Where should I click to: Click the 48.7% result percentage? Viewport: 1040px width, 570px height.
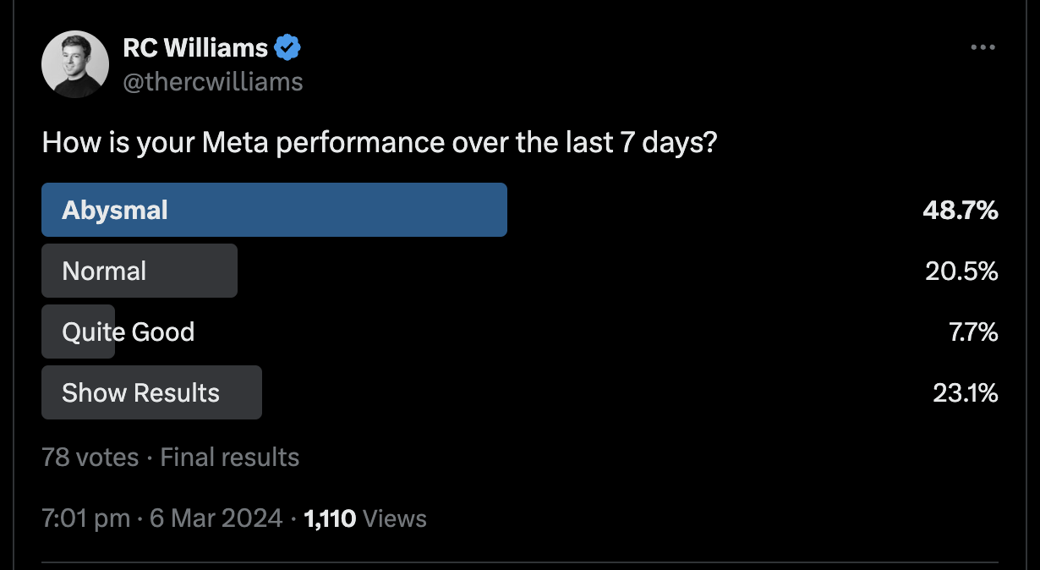[x=961, y=211]
